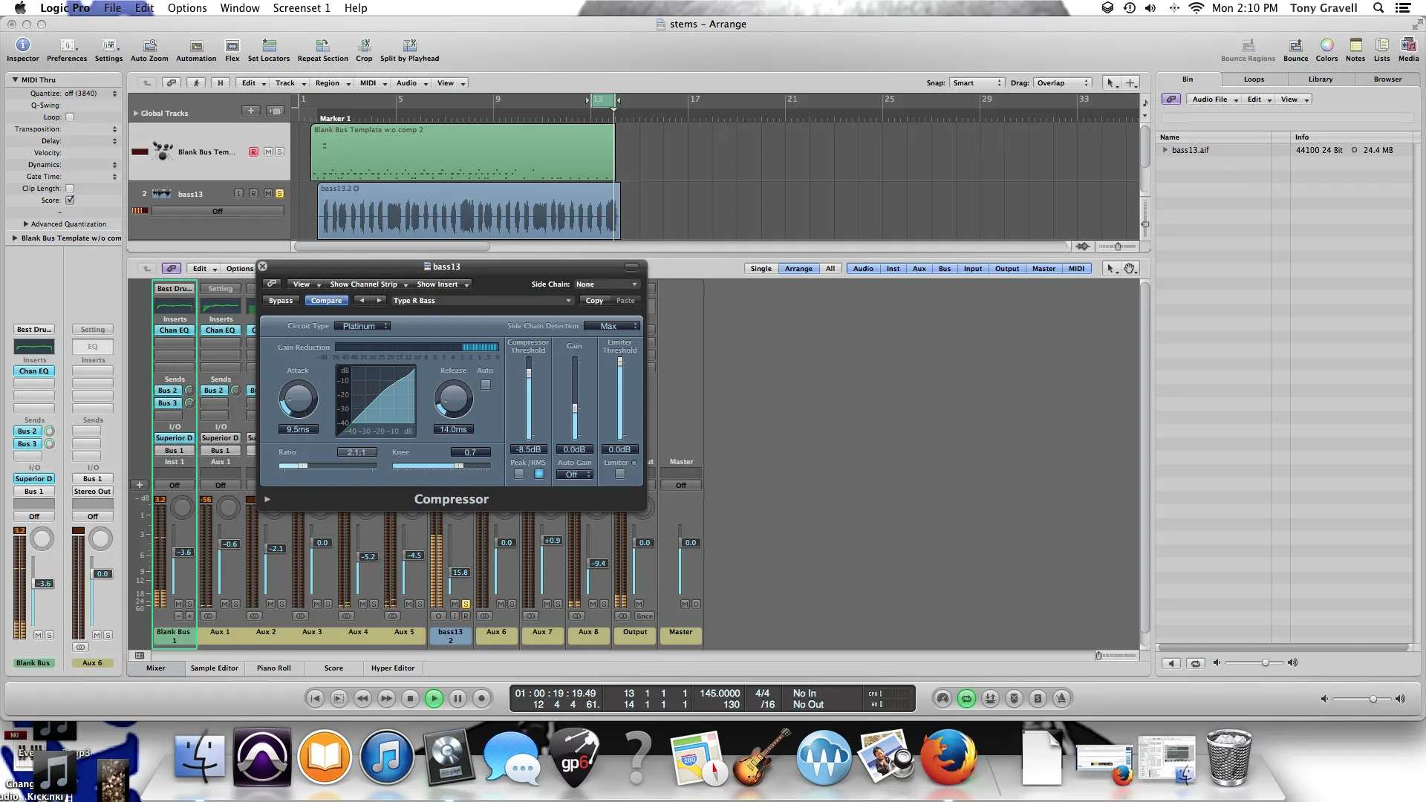Click the Bnce button on Output strip
The height and width of the screenshot is (802, 1426).
(x=645, y=616)
